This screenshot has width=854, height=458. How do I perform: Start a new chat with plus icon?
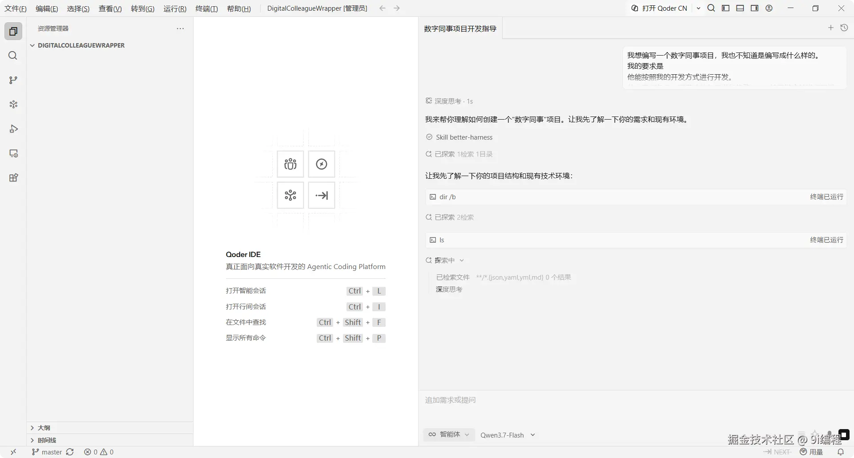tap(830, 28)
